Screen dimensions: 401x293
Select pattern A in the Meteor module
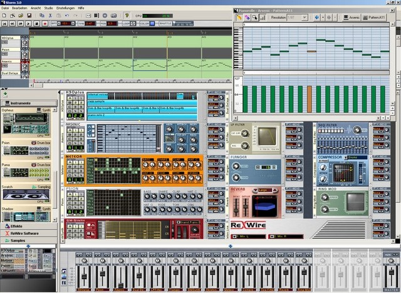coord(70,162)
